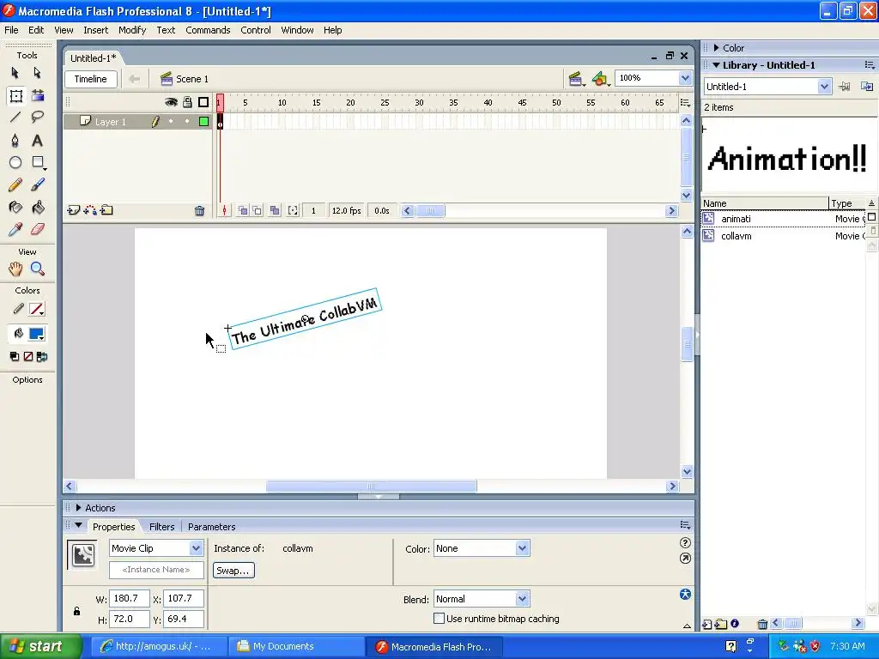Click the Delete Layer trash icon
This screenshot has width=879, height=659.
[x=199, y=211]
